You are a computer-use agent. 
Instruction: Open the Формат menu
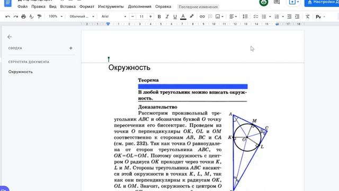coord(87,6)
